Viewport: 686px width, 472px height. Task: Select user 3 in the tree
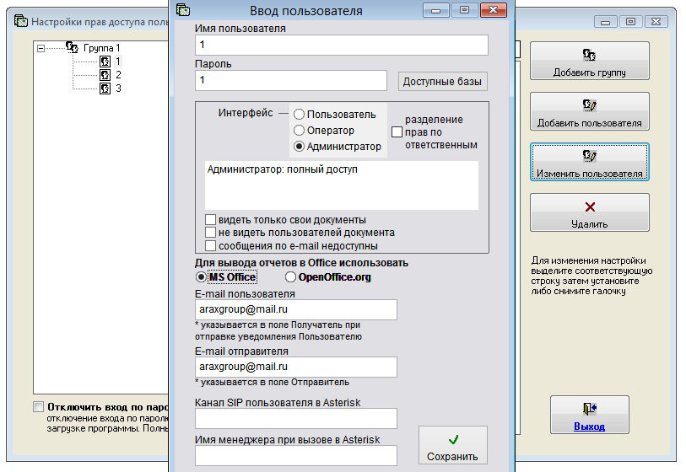coord(118,88)
